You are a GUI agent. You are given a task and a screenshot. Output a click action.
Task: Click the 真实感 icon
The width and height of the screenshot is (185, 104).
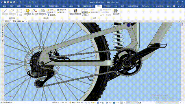(x=49, y=15)
